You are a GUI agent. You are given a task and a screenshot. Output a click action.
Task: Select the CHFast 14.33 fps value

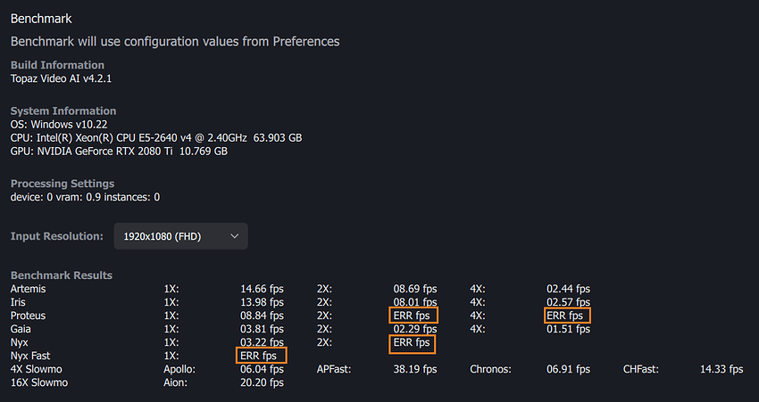tap(721, 369)
